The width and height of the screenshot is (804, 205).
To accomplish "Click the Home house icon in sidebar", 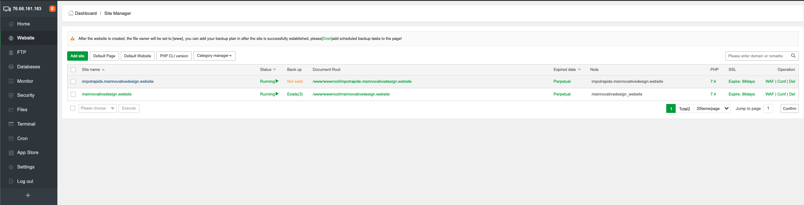I will point(11,24).
